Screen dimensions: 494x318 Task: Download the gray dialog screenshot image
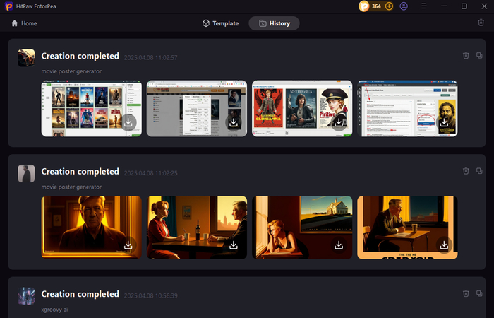click(x=234, y=122)
